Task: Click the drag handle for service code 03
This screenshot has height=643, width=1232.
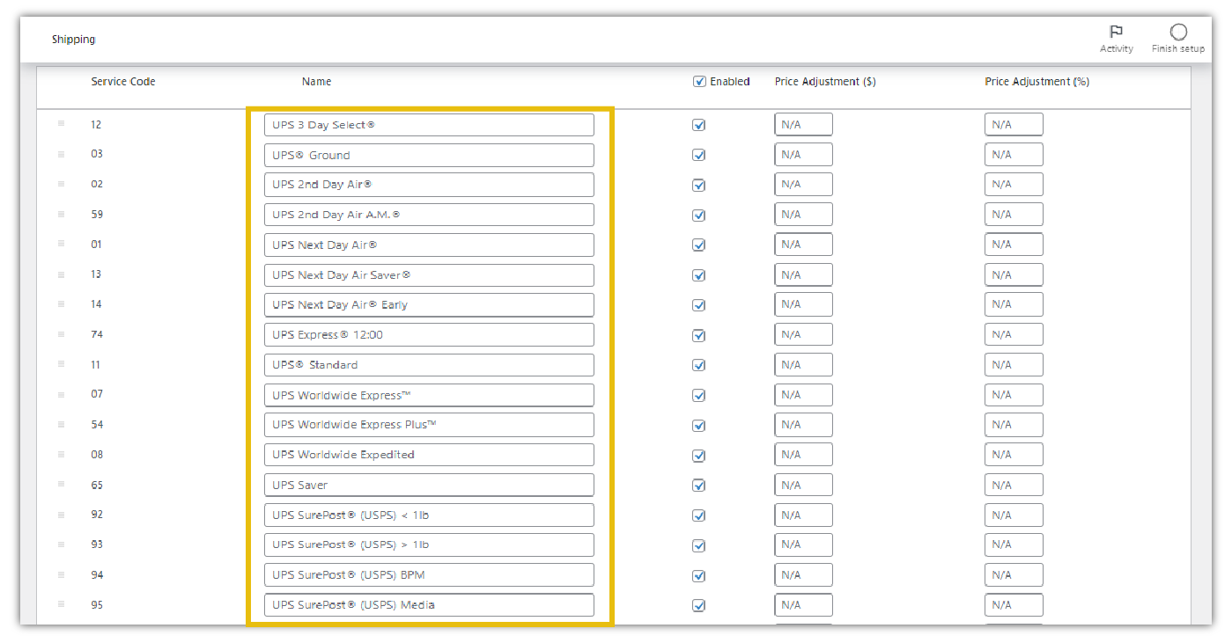Action: (x=61, y=154)
